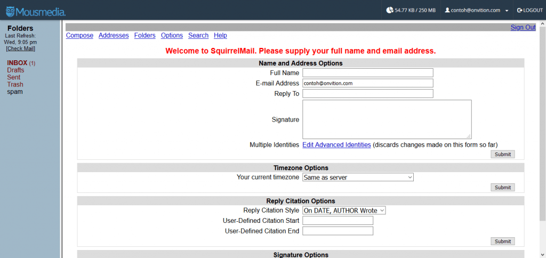Viewport: 546px width, 258px height.
Task: Click the Sign Out link
Action: click(523, 27)
